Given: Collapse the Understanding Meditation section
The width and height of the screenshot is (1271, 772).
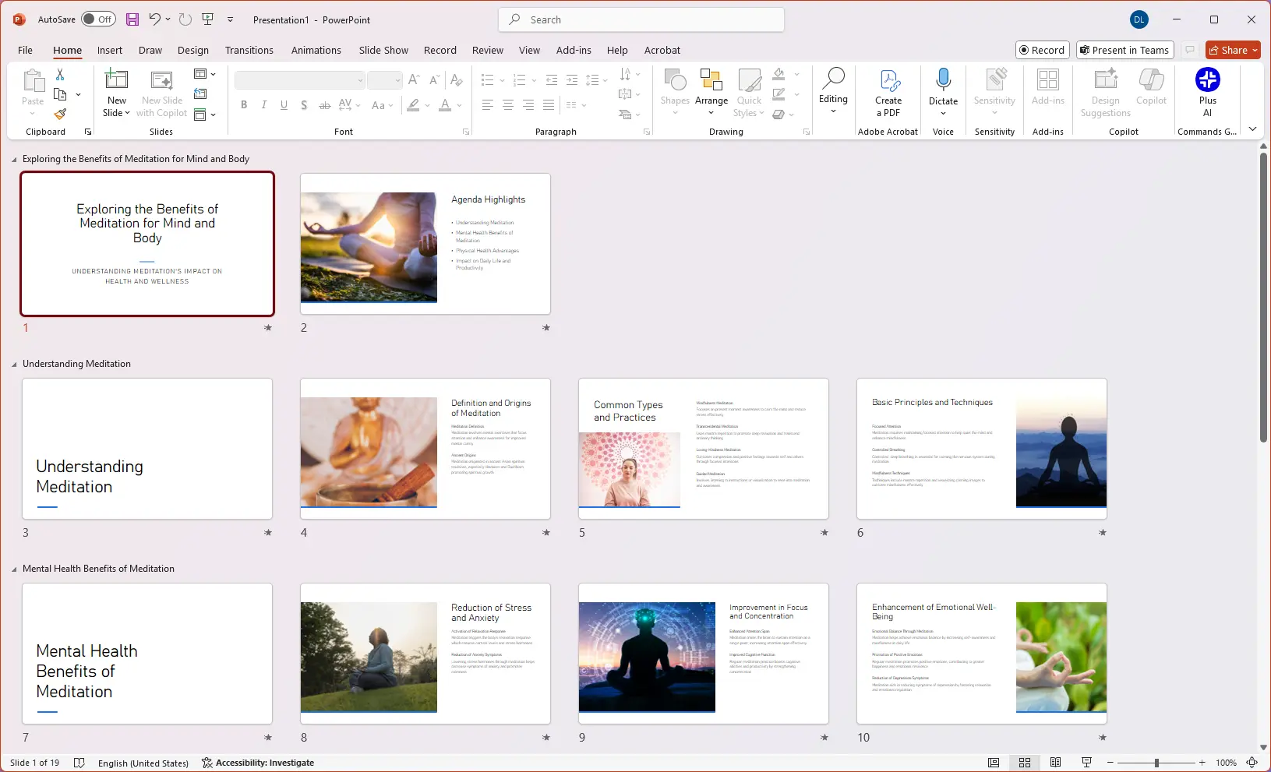Looking at the screenshot, I should pyautogui.click(x=14, y=364).
